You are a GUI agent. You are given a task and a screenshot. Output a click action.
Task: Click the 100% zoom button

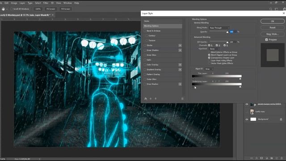tap(38, 9)
